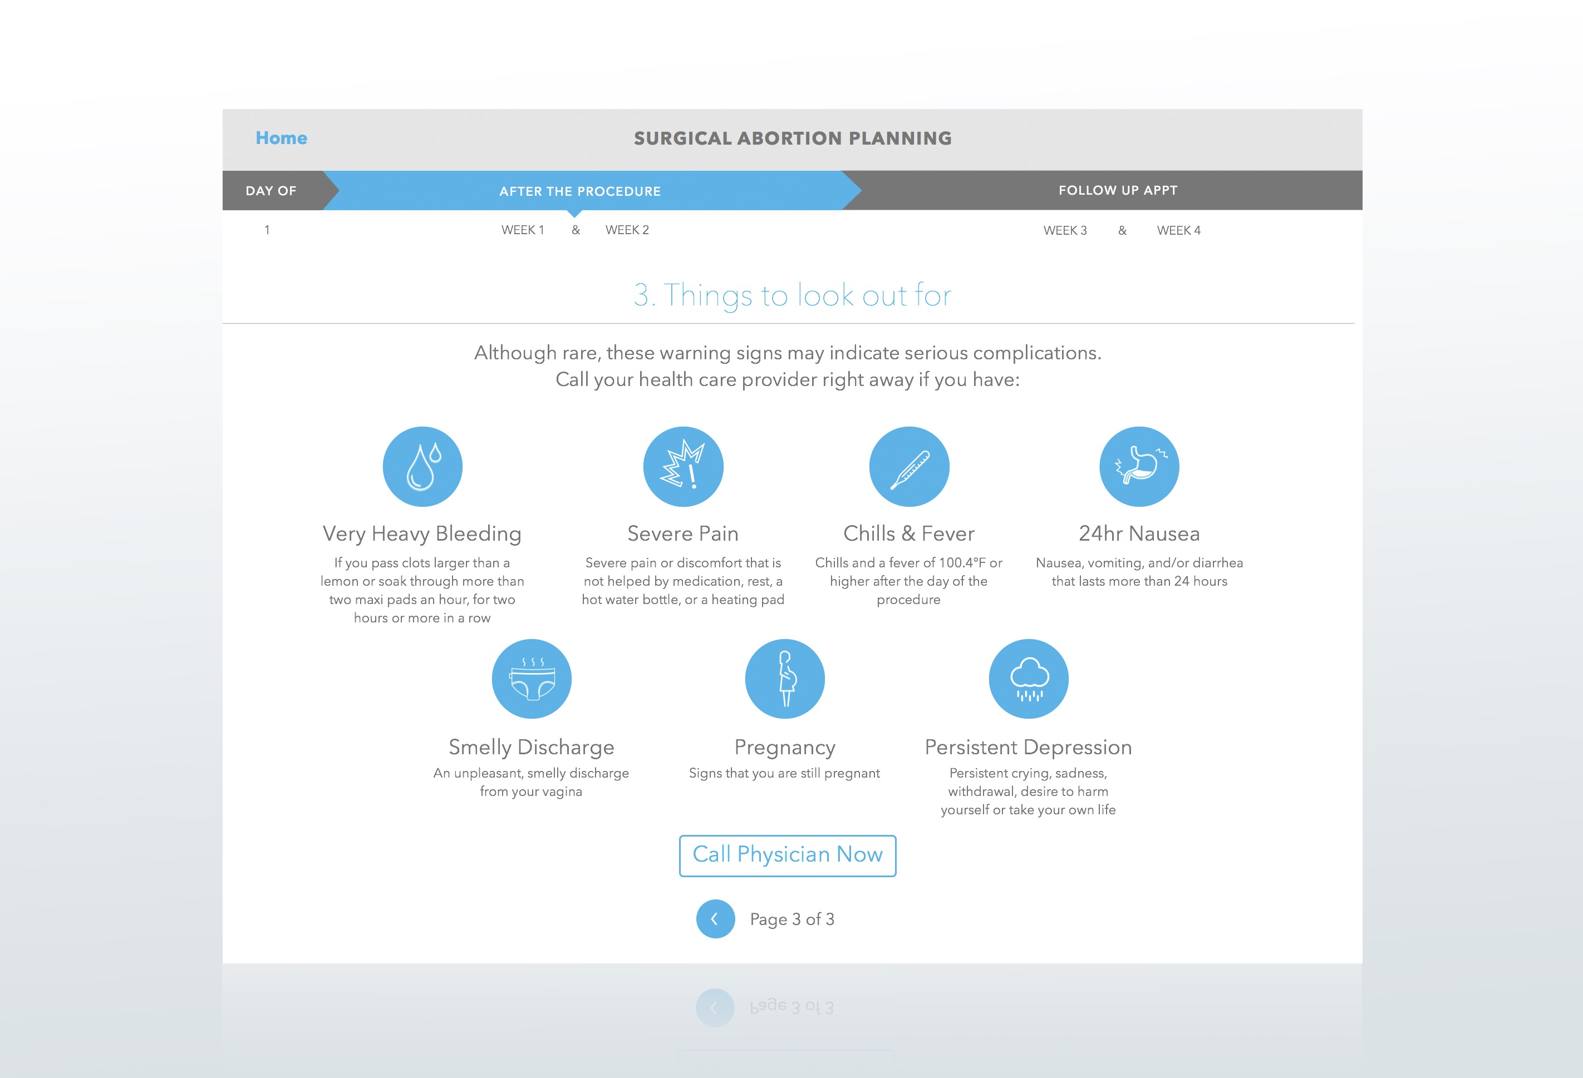Click 'If you pass clots larger' description
This screenshot has height=1078, width=1583.
[422, 590]
